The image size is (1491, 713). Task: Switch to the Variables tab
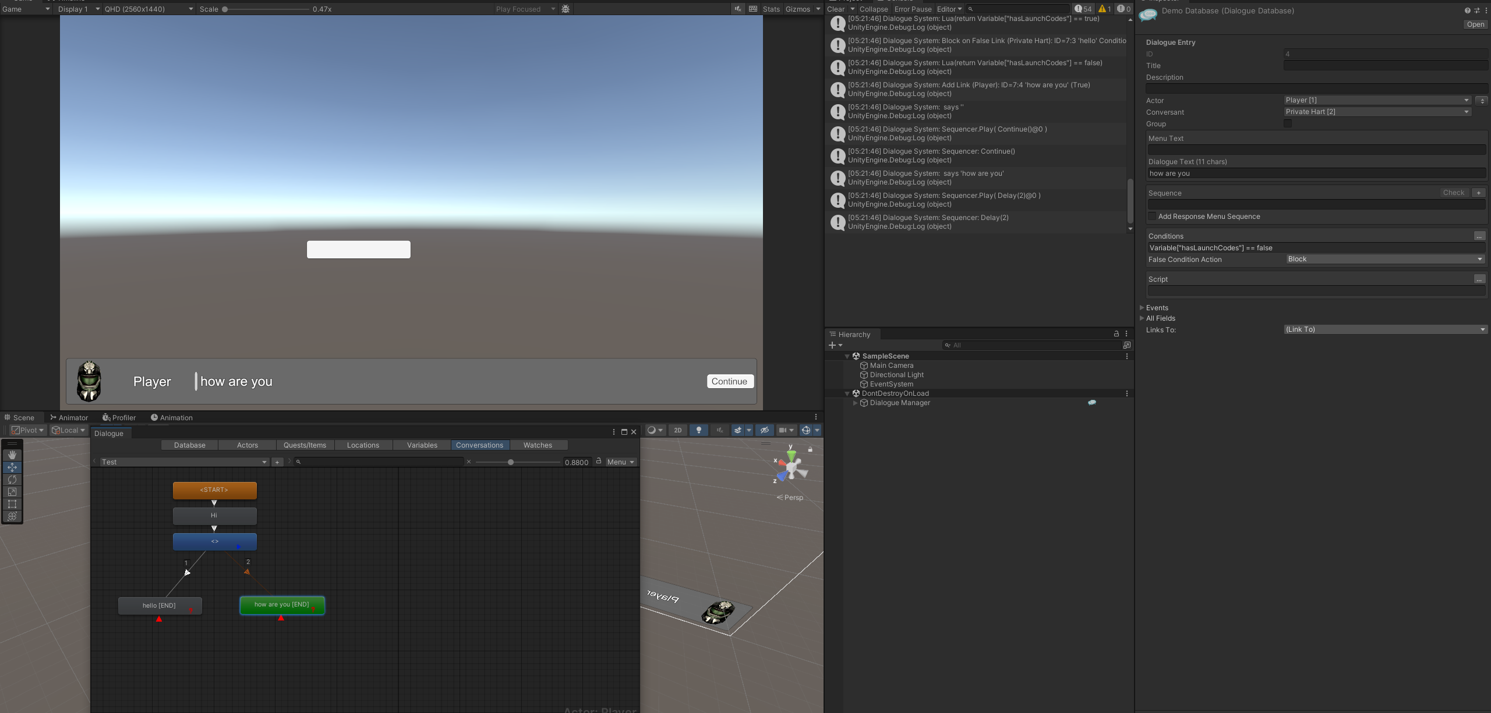point(422,445)
